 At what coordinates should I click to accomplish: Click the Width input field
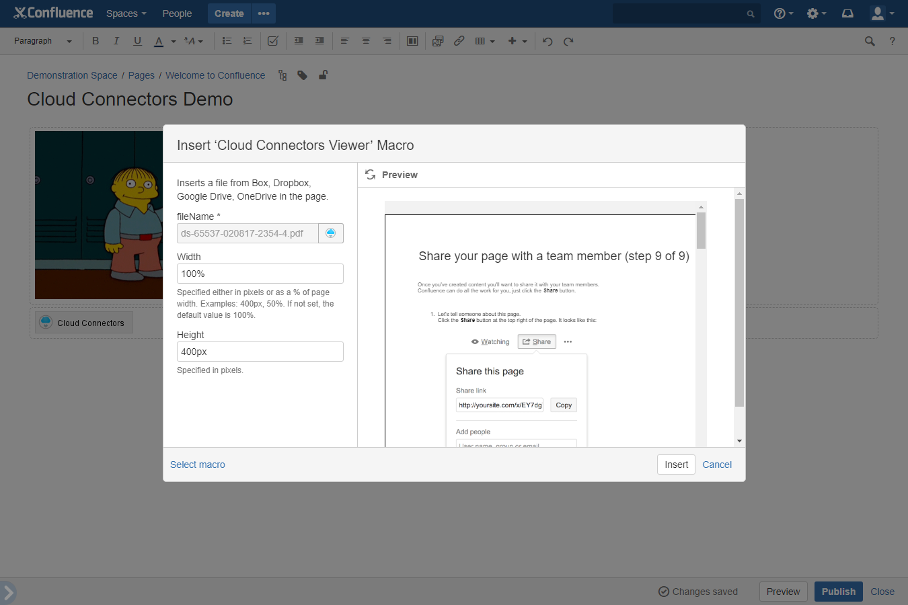coord(260,274)
